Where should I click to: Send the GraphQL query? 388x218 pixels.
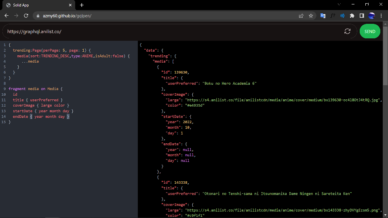click(x=370, y=31)
